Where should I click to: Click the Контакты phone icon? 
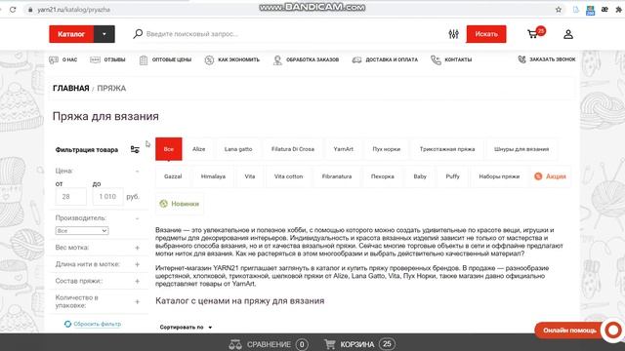pos(436,59)
